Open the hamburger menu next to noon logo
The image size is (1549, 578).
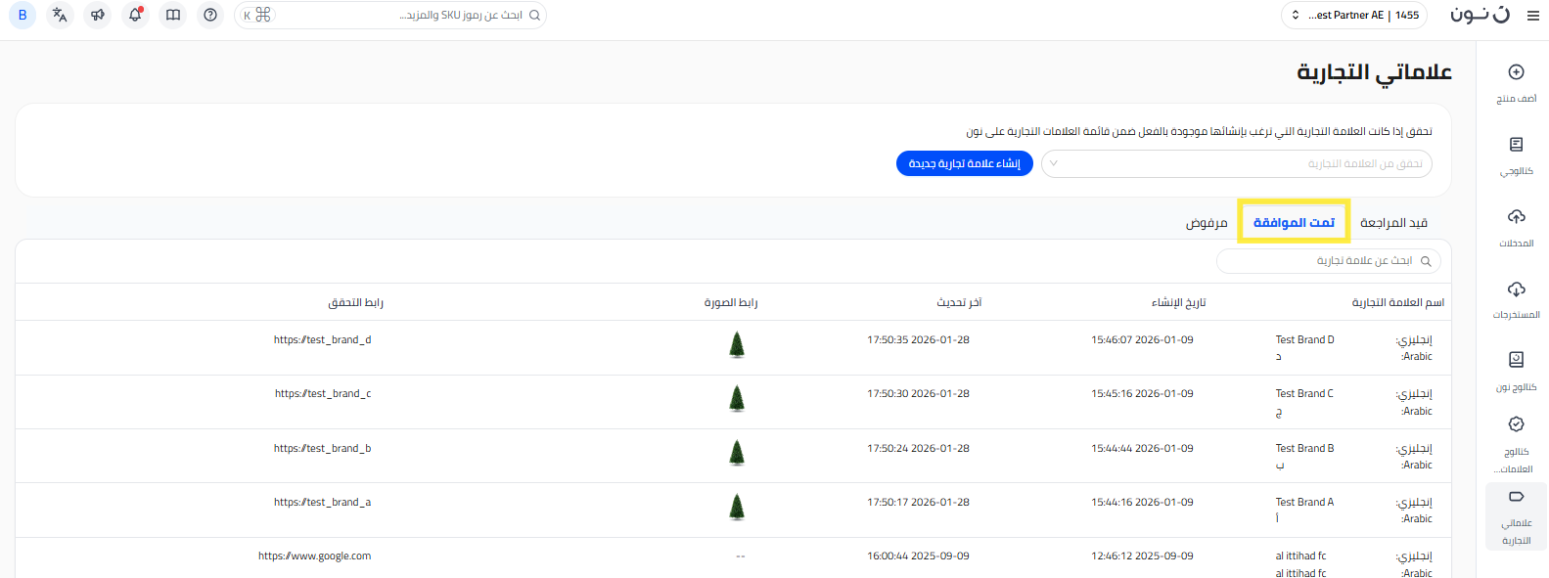coord(1532,16)
